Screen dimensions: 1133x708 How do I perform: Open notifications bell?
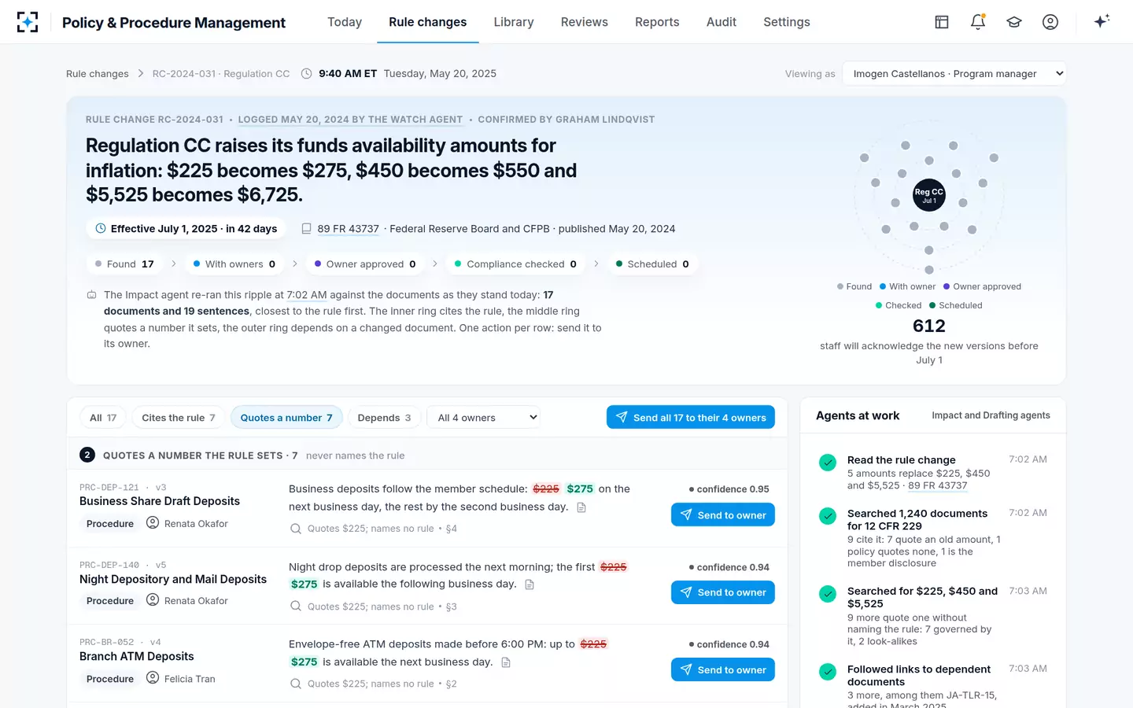(x=978, y=22)
